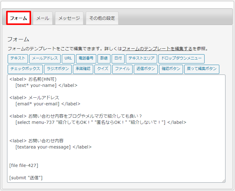
Task: Click the クイズ tag button
Action: click(102, 69)
